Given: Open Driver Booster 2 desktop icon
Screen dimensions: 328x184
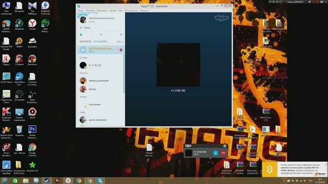Looking at the screenshot, I should coord(6,150).
